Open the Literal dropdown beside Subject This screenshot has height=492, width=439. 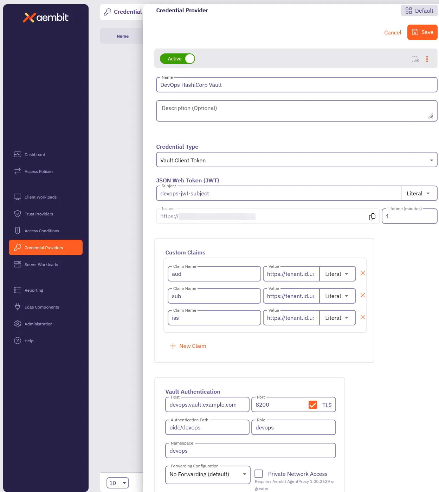[419, 193]
